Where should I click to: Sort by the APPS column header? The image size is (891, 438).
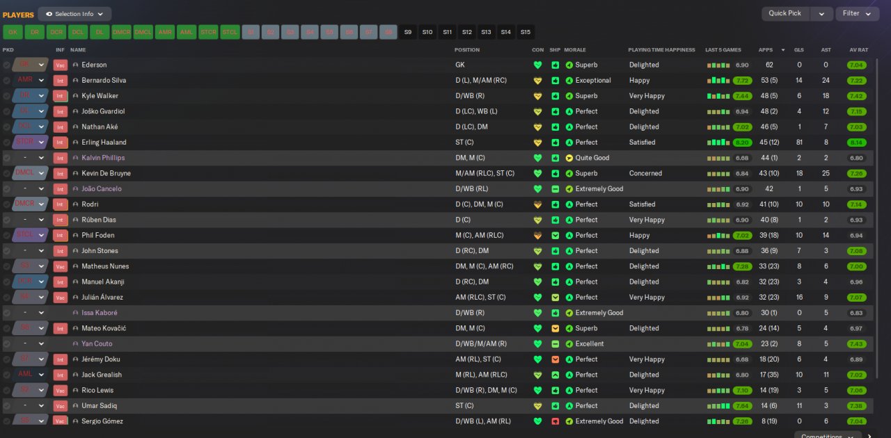point(765,50)
